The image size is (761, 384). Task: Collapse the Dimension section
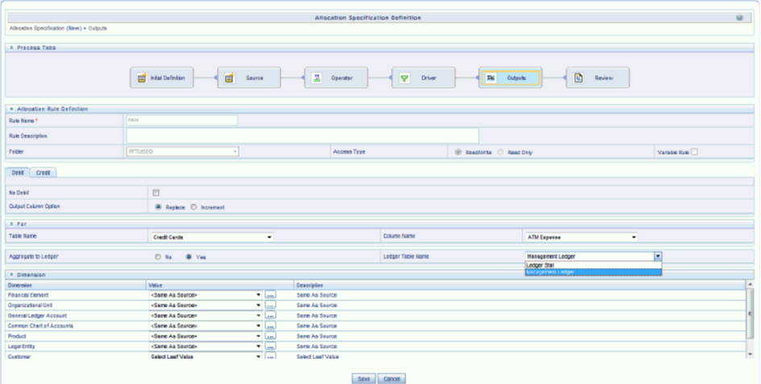11,275
